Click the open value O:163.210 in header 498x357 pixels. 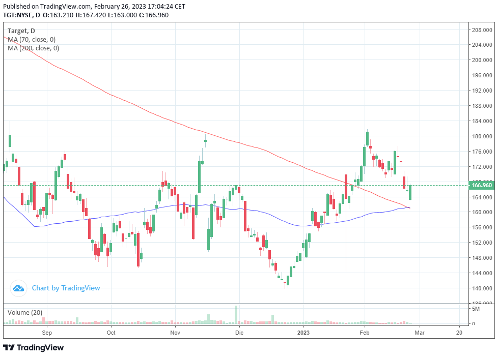coord(58,15)
